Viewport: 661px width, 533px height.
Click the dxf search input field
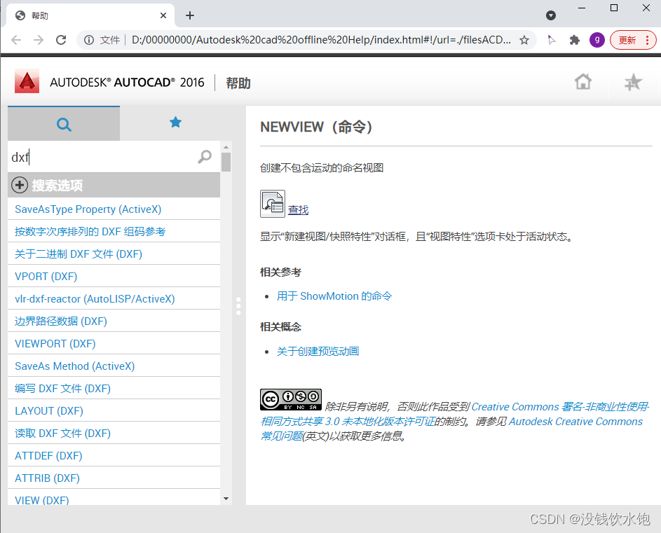tap(102, 157)
